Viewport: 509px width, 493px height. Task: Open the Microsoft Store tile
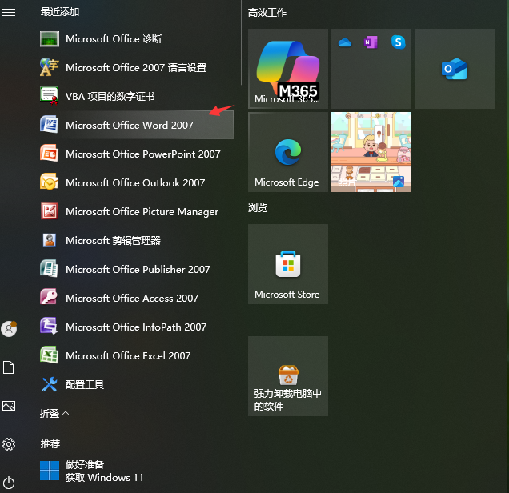pyautogui.click(x=287, y=264)
